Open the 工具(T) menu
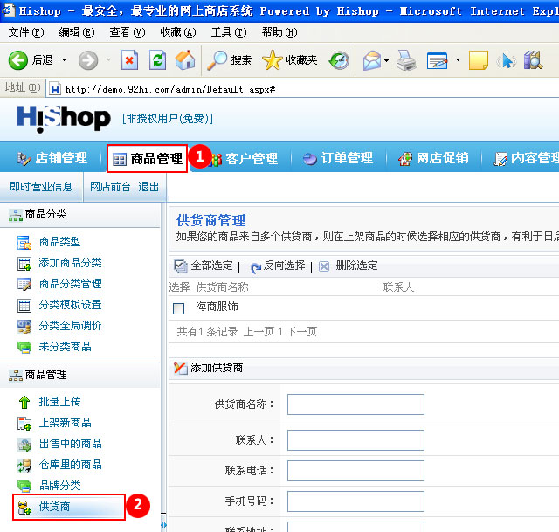The height and width of the screenshot is (532, 559). [x=229, y=32]
